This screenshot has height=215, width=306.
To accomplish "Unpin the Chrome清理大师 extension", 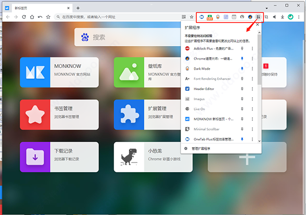I will click(242, 59).
